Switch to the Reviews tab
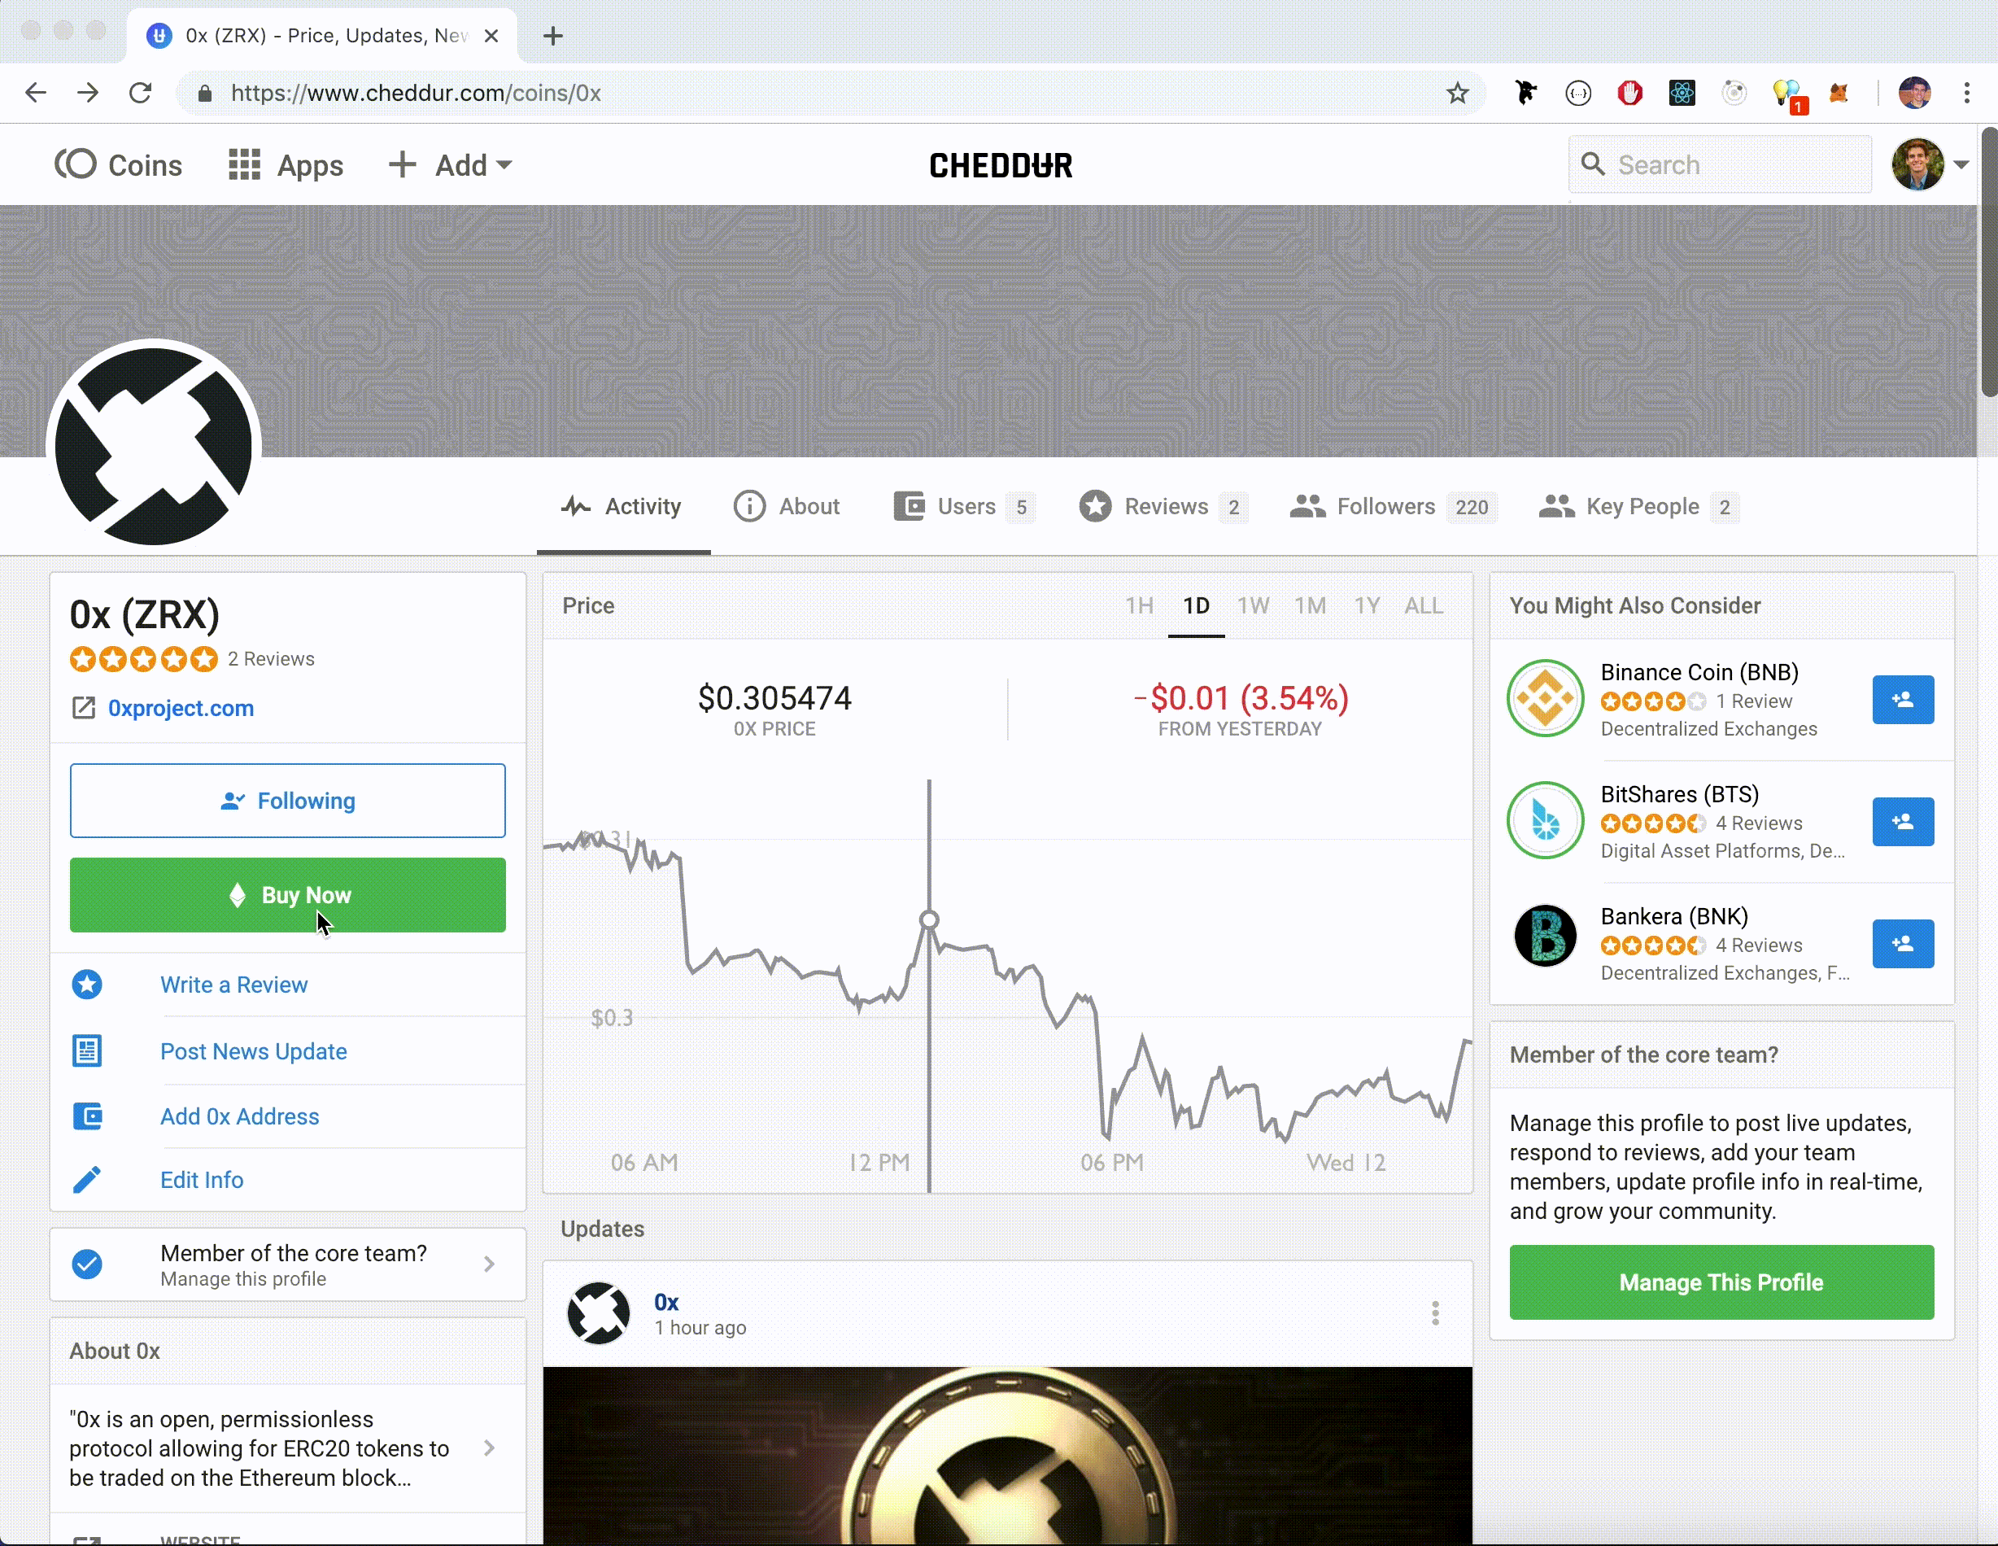 (1163, 507)
